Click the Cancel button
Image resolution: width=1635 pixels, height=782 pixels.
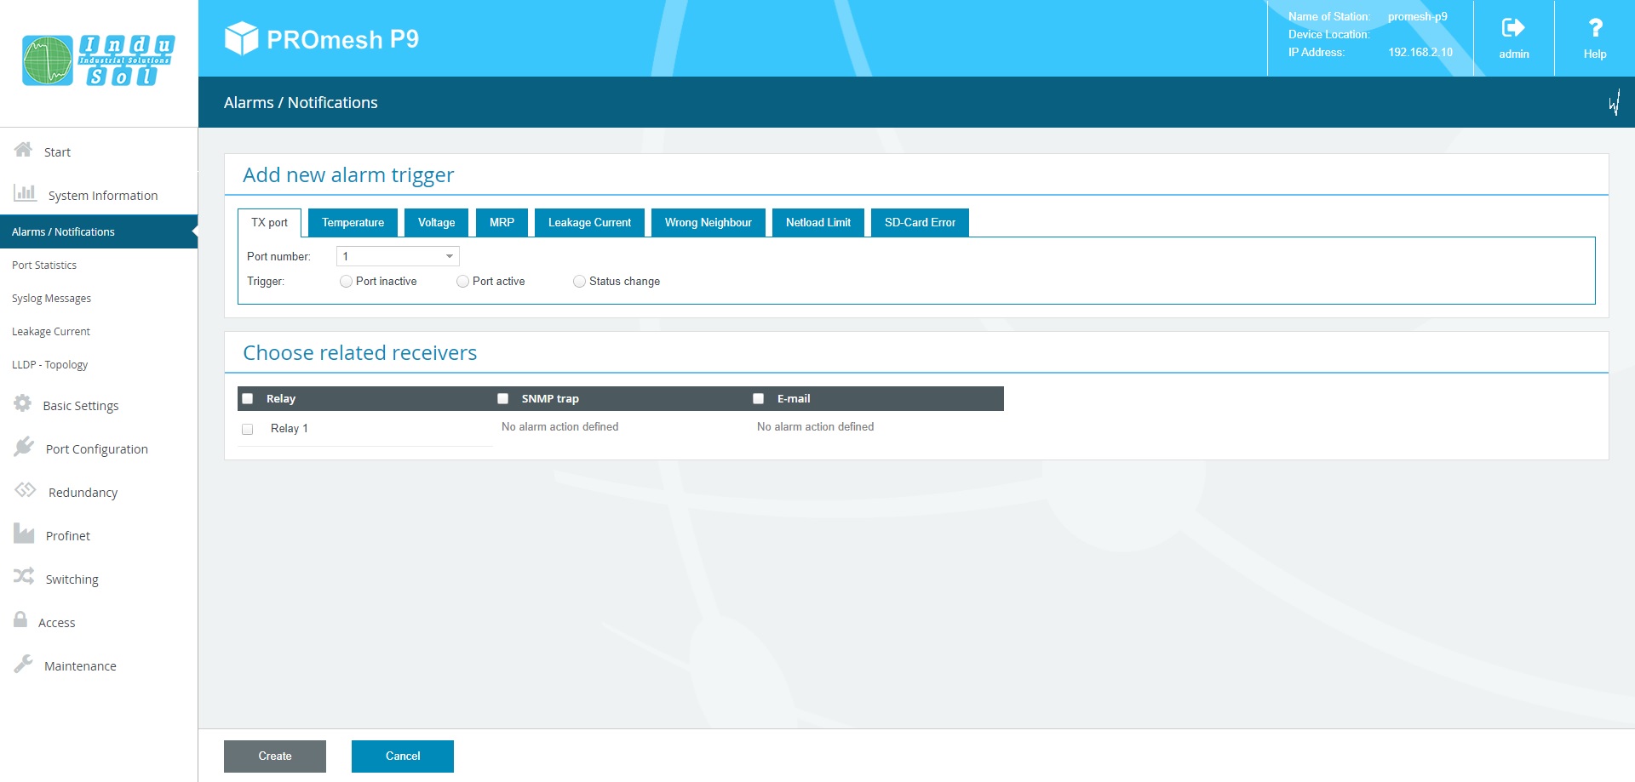click(x=403, y=756)
